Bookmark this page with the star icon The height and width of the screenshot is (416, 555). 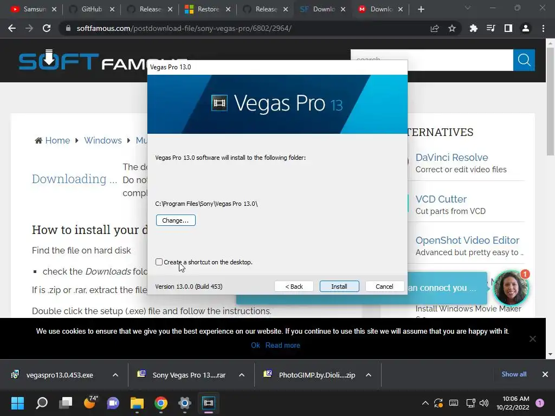[x=452, y=28]
